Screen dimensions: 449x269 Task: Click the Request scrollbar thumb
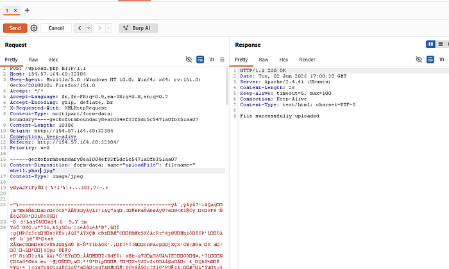pyautogui.click(x=227, y=86)
